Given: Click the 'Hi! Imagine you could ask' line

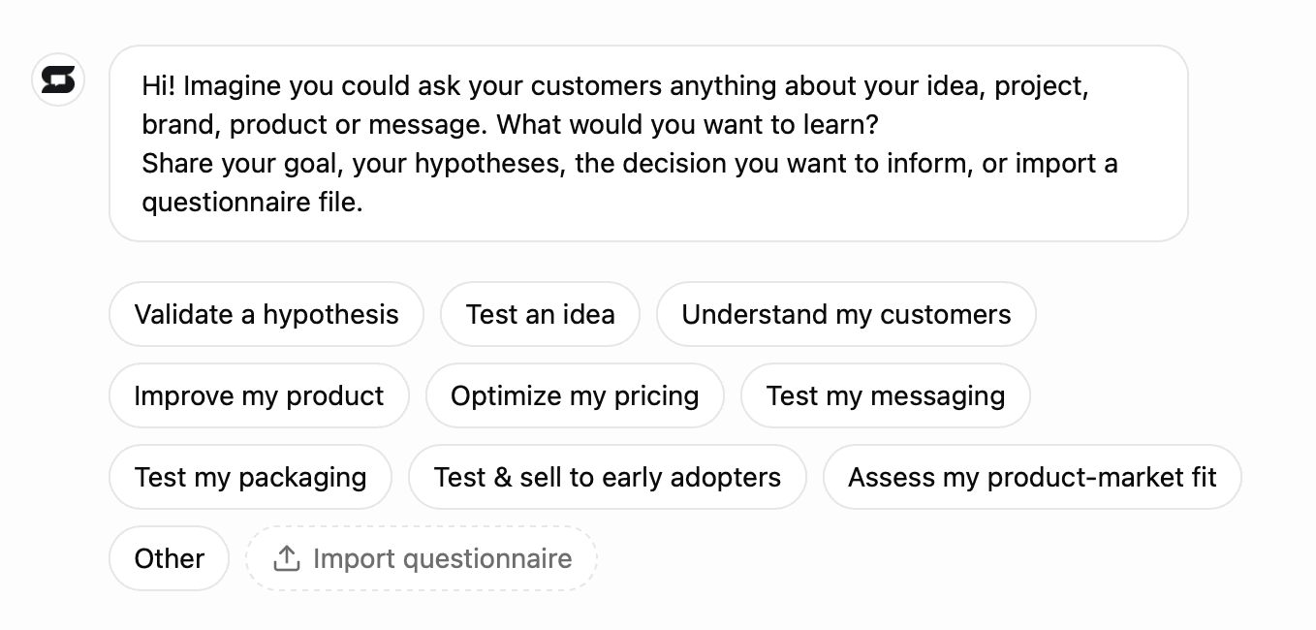Looking at the screenshot, I should tap(615, 86).
